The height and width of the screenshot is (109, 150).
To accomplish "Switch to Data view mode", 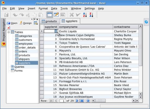I will coord(50,15).
